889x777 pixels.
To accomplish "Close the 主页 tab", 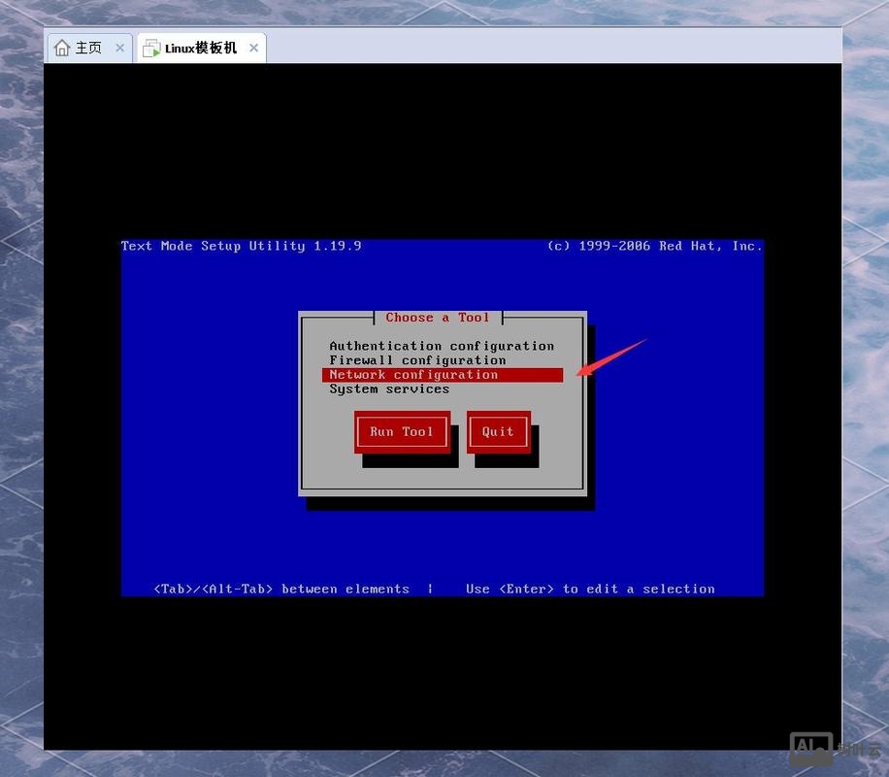I will point(120,48).
